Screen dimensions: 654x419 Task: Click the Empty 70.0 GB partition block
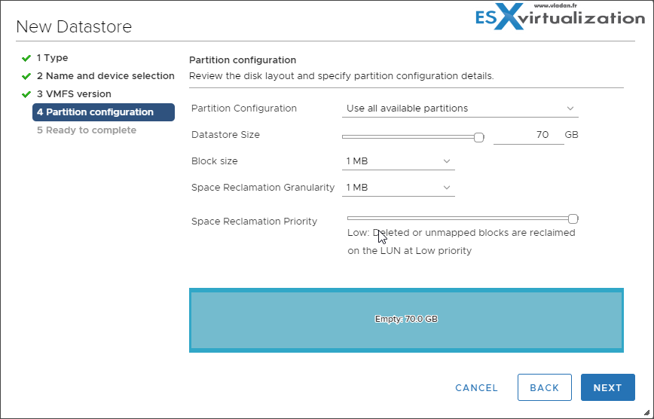coord(406,319)
